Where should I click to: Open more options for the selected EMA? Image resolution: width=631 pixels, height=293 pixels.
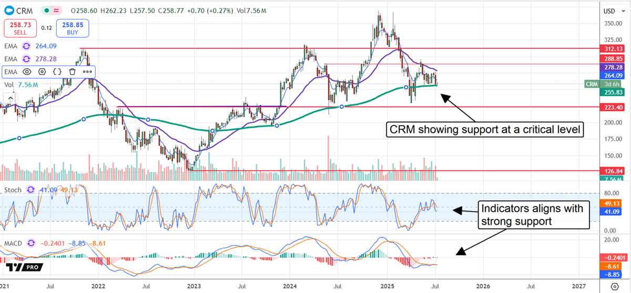coord(87,71)
